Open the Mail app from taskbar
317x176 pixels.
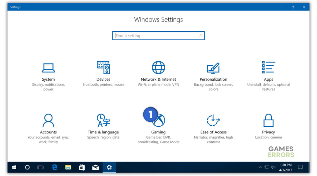(95, 167)
